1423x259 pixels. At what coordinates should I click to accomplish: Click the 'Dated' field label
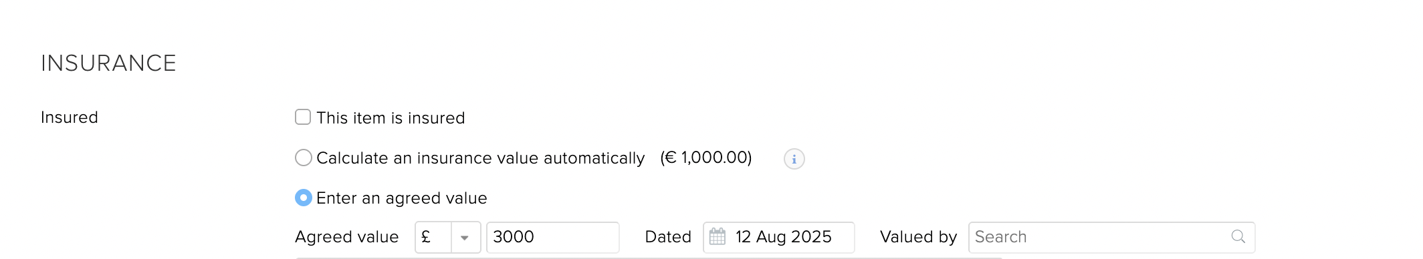click(x=668, y=237)
